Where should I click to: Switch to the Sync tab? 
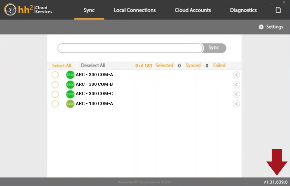[89, 10]
